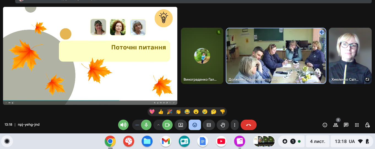Viewport: 375px width, 149px height.
Task: Toggle closed captions on
Action: (x=209, y=125)
